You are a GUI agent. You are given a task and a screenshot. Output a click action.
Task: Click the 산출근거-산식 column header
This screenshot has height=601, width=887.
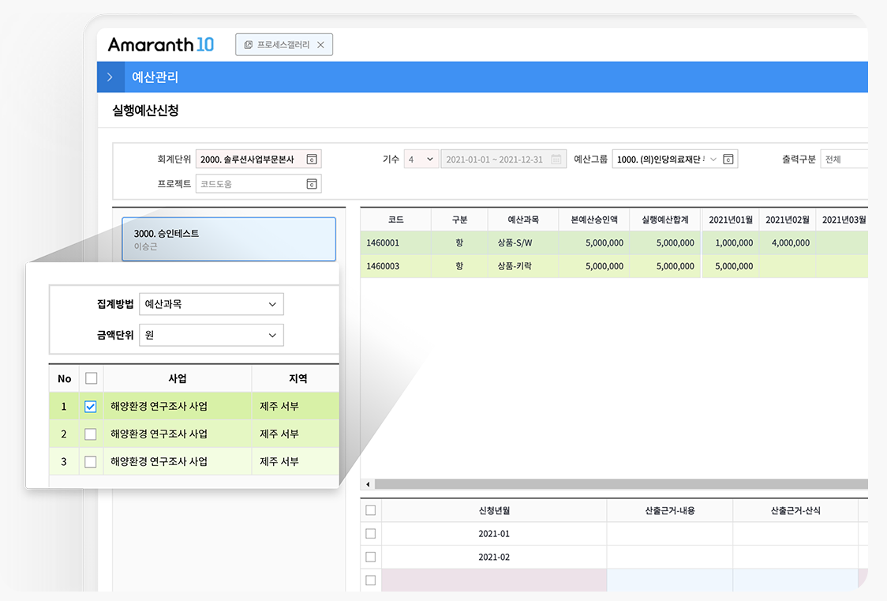[795, 510]
